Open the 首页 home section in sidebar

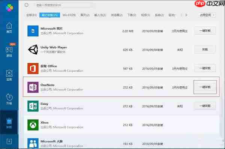pos(9,28)
